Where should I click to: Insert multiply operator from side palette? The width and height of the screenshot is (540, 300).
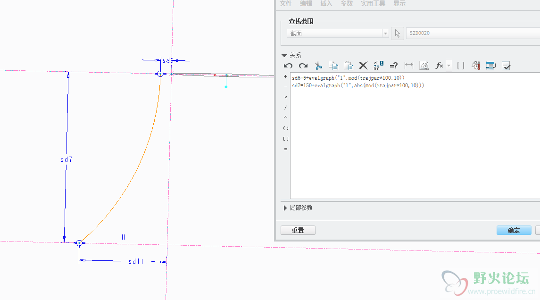285,97
